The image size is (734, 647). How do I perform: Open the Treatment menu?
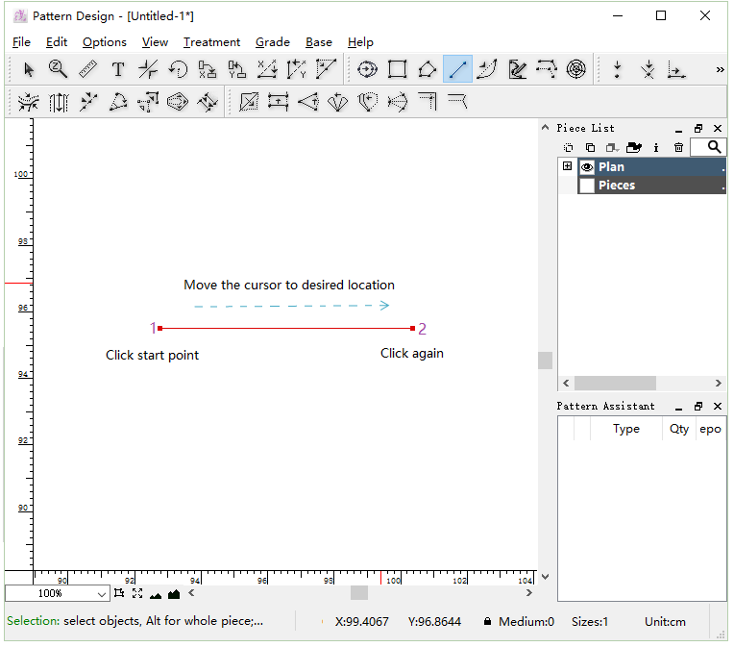coord(211,42)
